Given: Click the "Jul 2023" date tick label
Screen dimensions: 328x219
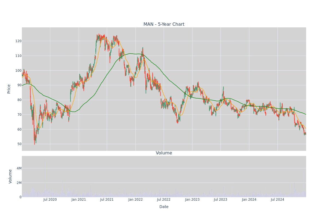Looking at the screenshot, I should click(x=221, y=200).
